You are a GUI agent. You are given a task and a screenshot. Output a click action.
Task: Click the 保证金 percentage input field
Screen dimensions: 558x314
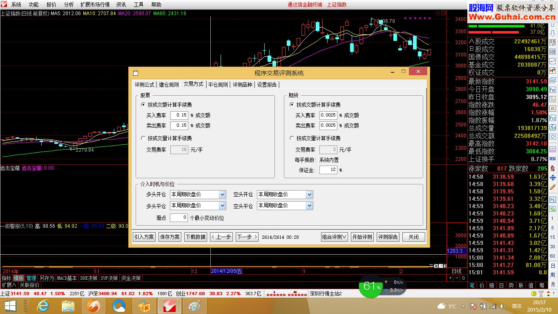click(x=328, y=170)
